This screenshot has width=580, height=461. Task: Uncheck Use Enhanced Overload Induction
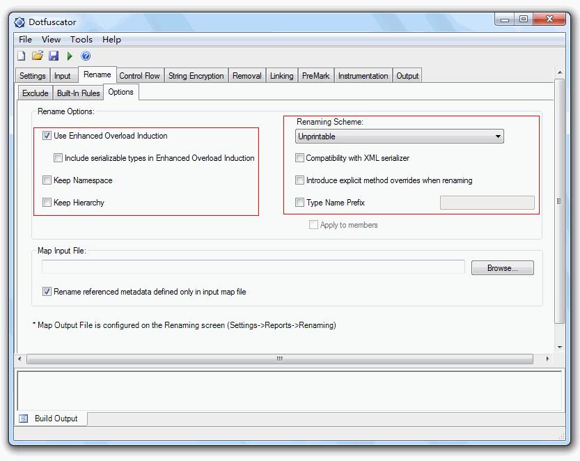47,135
